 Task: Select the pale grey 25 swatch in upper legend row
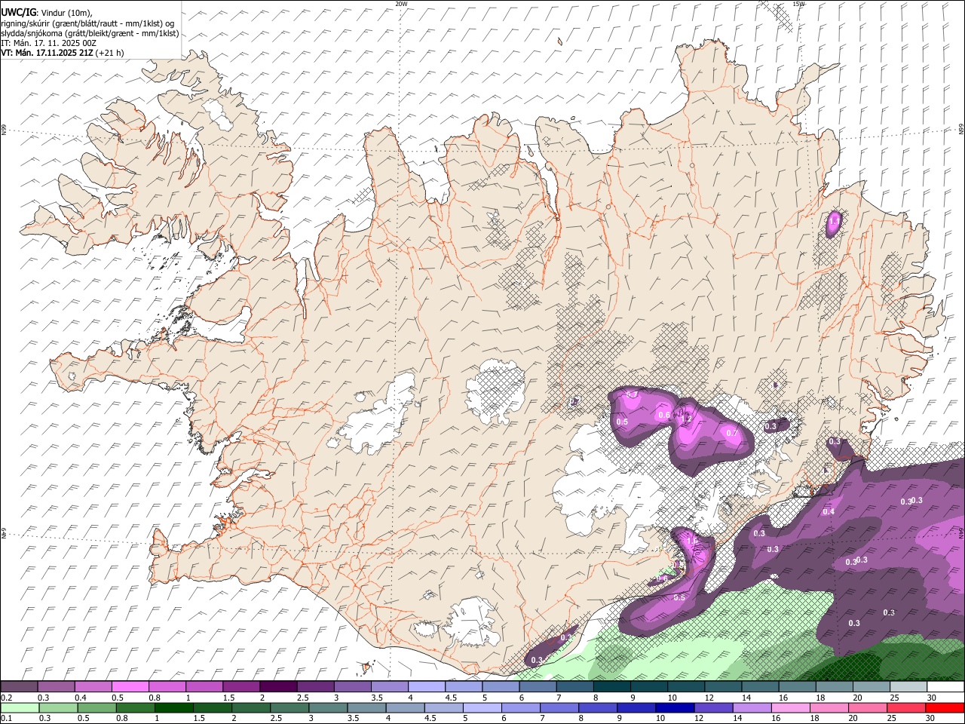coord(908,687)
